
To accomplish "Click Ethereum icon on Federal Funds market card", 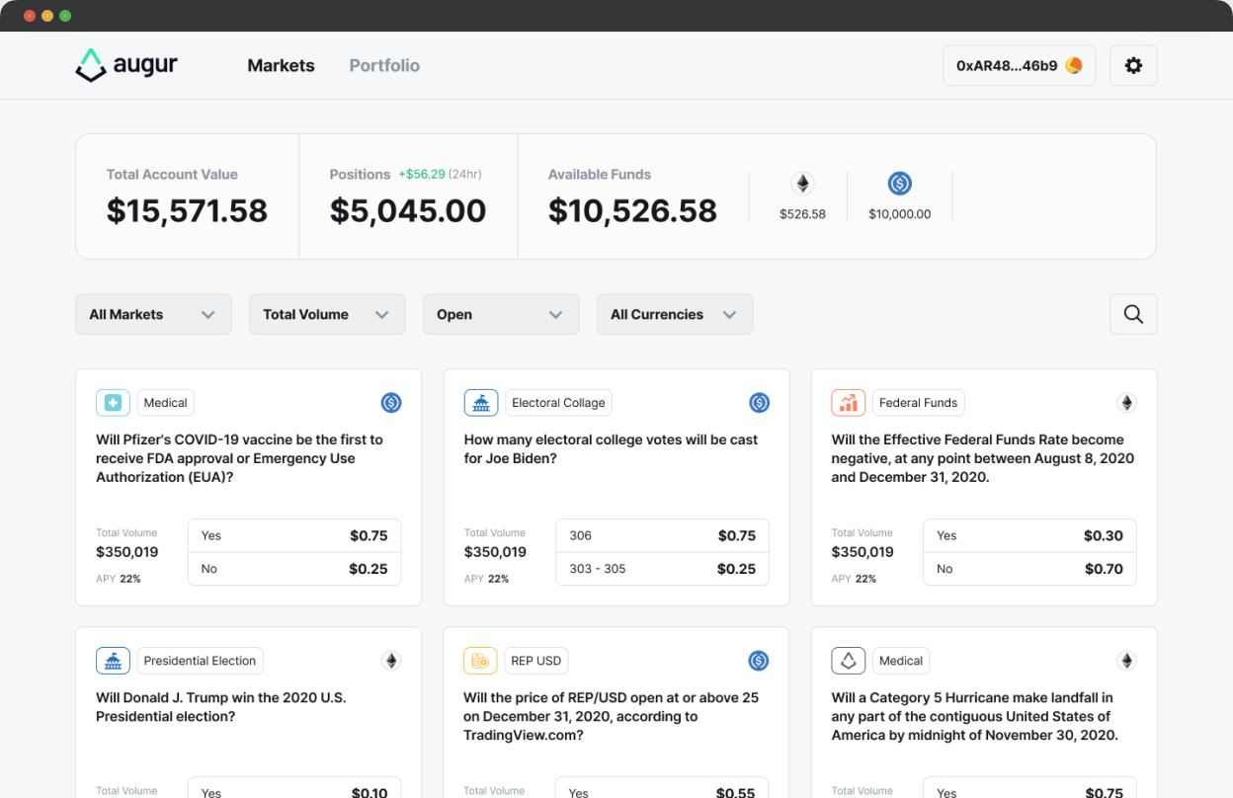I will (x=1126, y=403).
